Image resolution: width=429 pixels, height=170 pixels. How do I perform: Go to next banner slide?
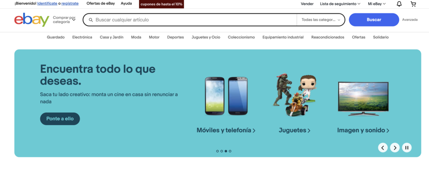(395, 147)
